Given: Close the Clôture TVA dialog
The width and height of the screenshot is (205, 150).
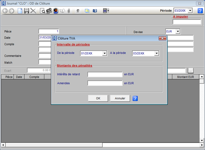Looking at the screenshot, I should click(x=162, y=38).
